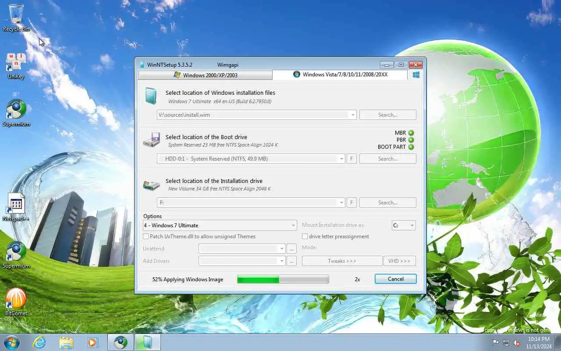Switch to Windows 2000/XP/2003 tab

pyautogui.click(x=206, y=75)
